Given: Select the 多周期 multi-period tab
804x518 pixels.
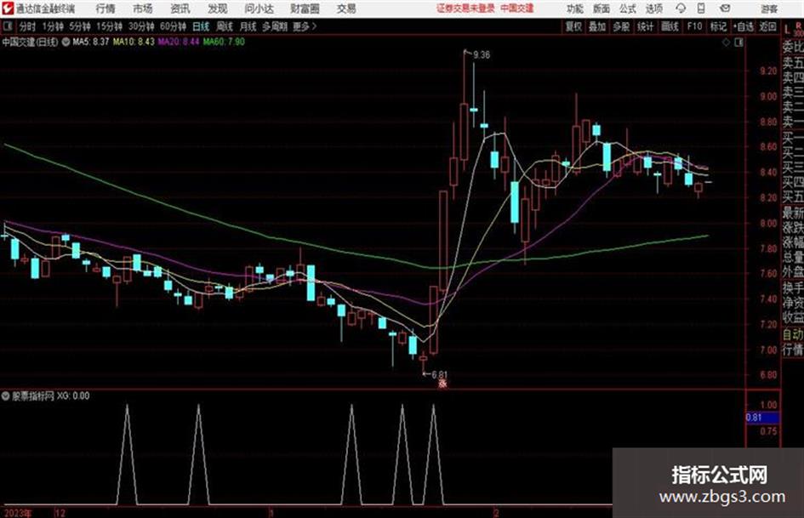Looking at the screenshot, I should 274,26.
